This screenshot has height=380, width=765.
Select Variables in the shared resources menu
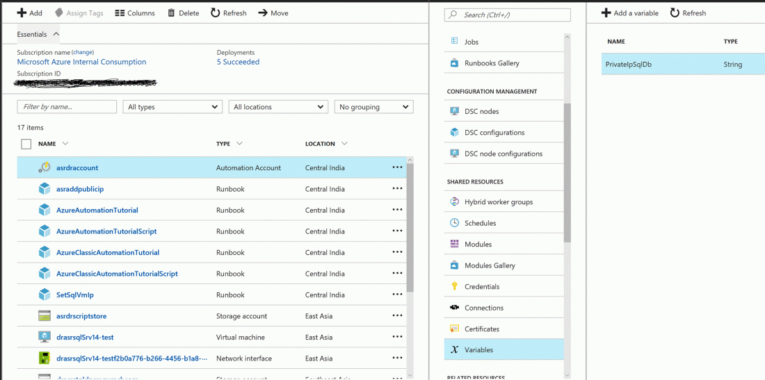pyautogui.click(x=478, y=350)
